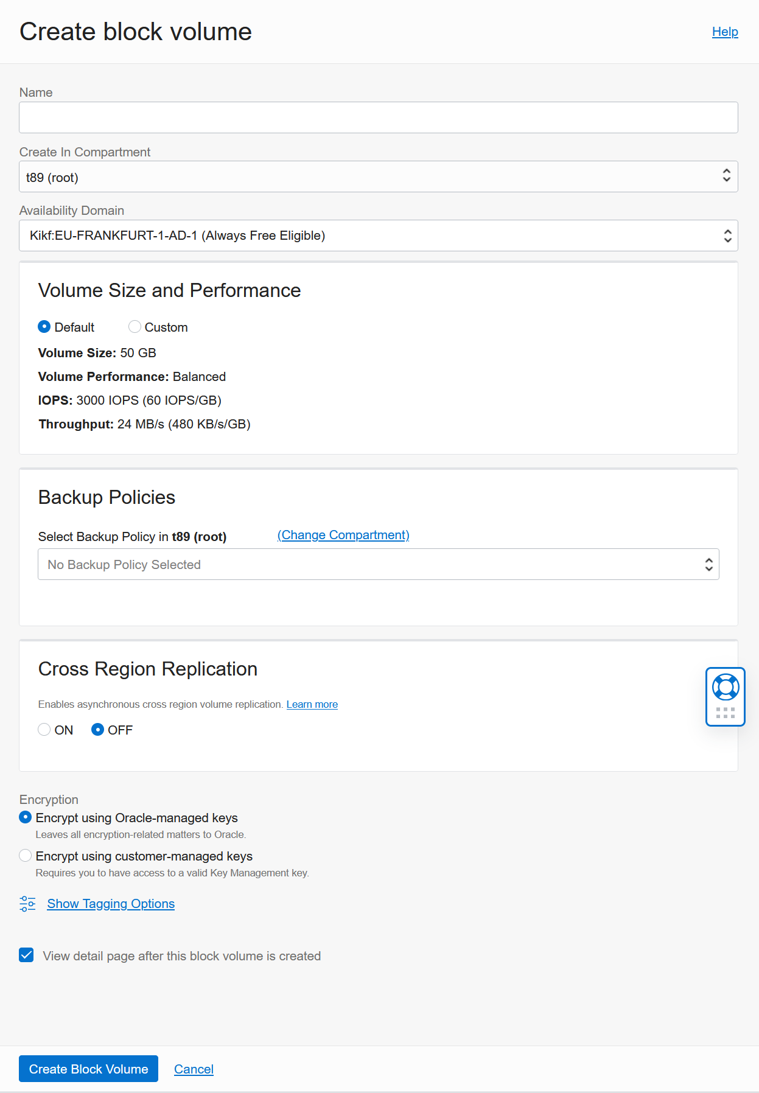The width and height of the screenshot is (759, 1093).
Task: Select the Default volume size option
Action: [x=44, y=327]
